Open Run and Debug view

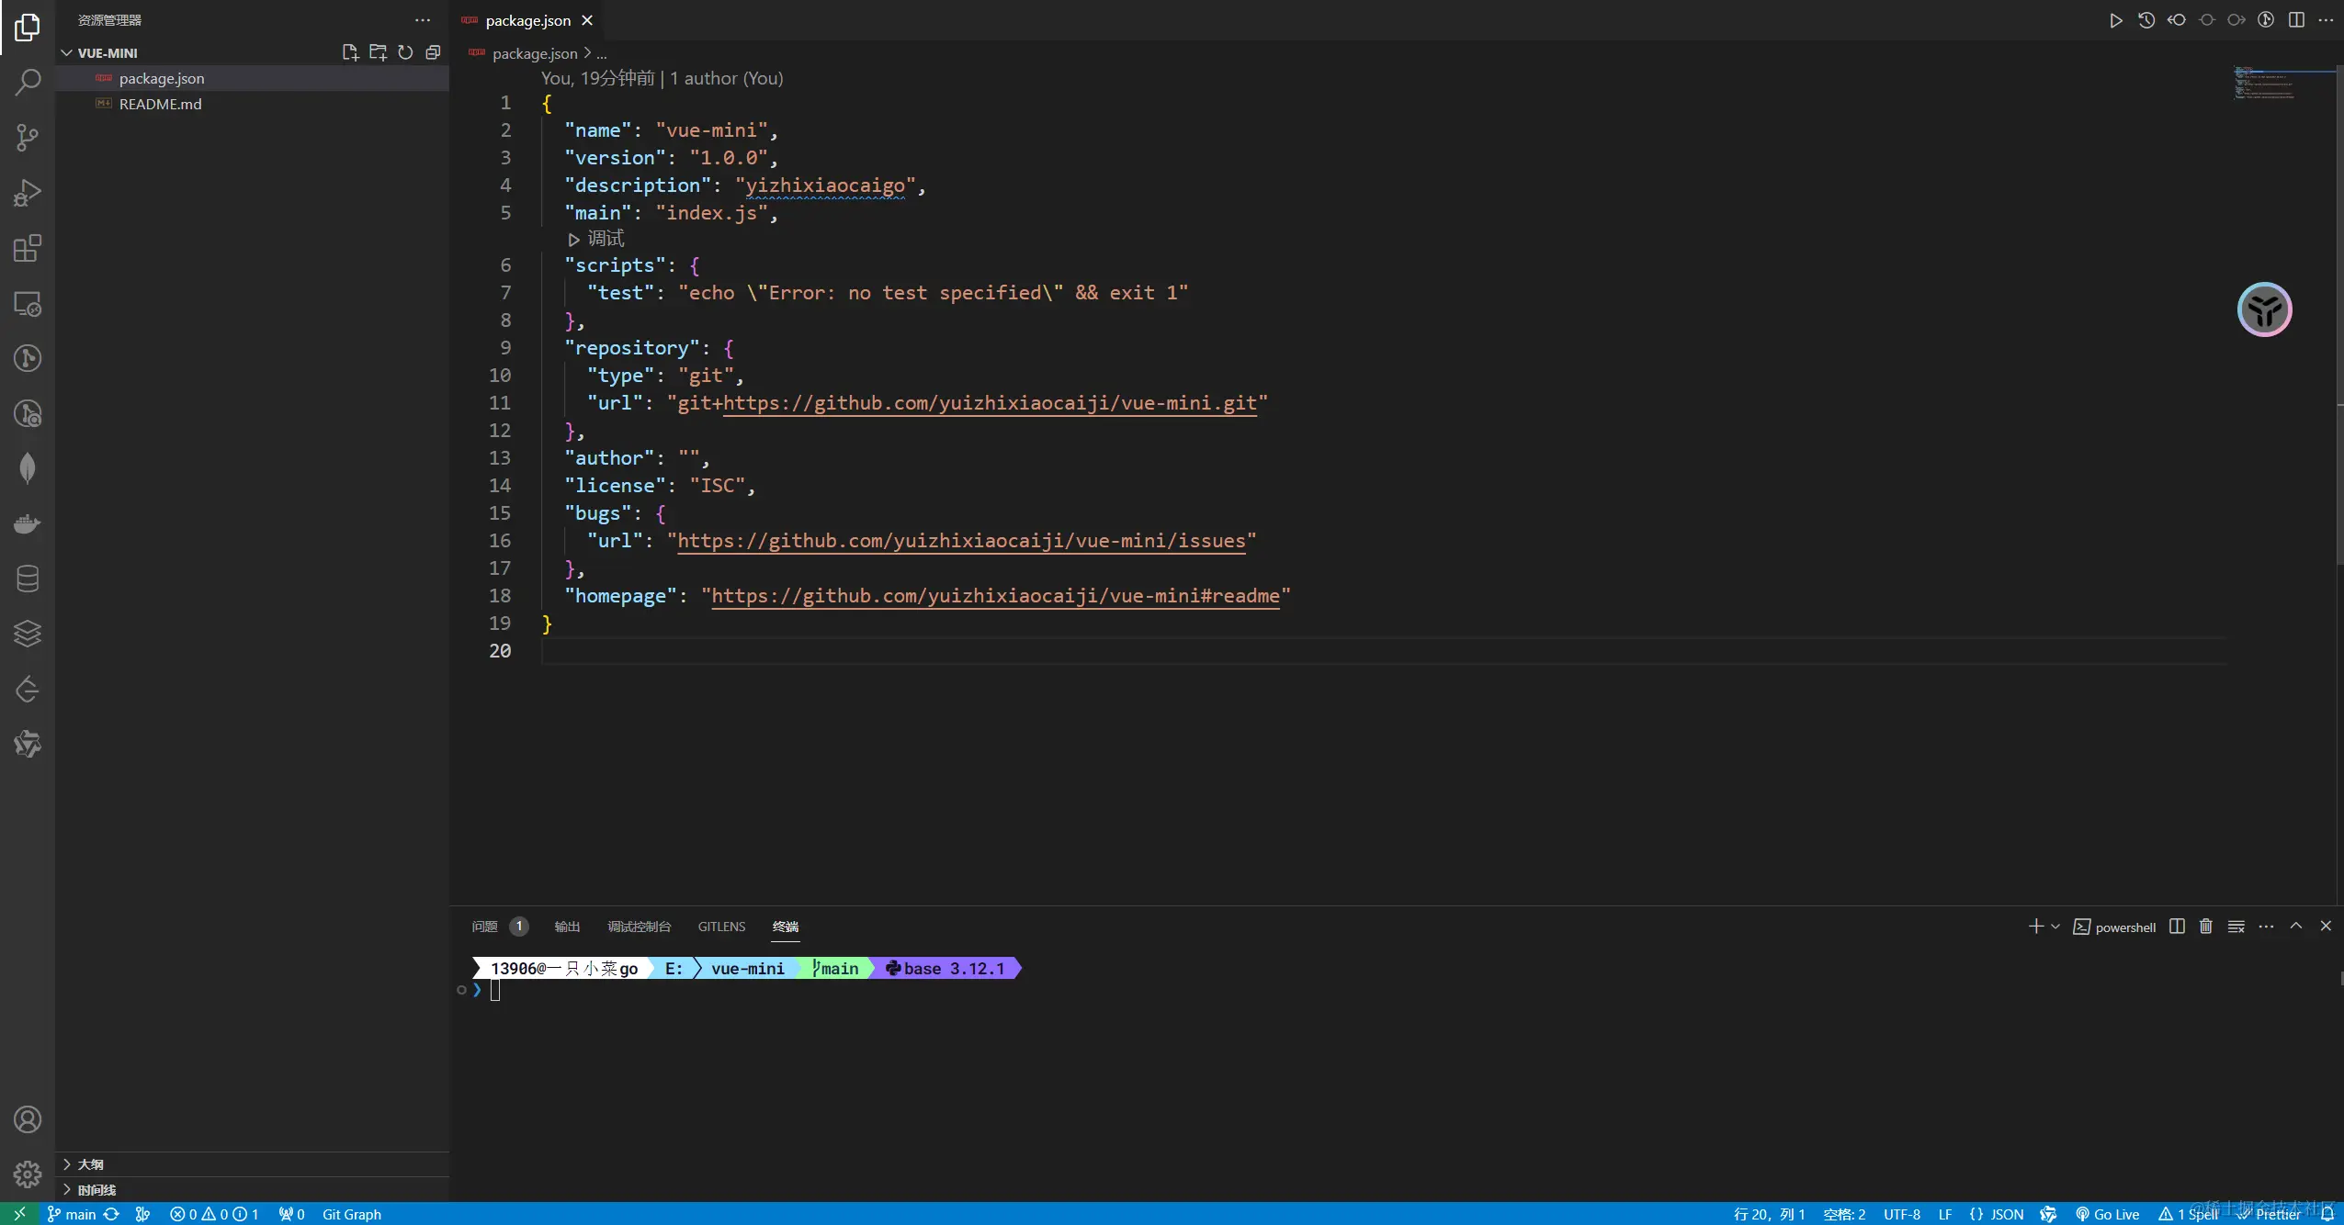coord(28,193)
